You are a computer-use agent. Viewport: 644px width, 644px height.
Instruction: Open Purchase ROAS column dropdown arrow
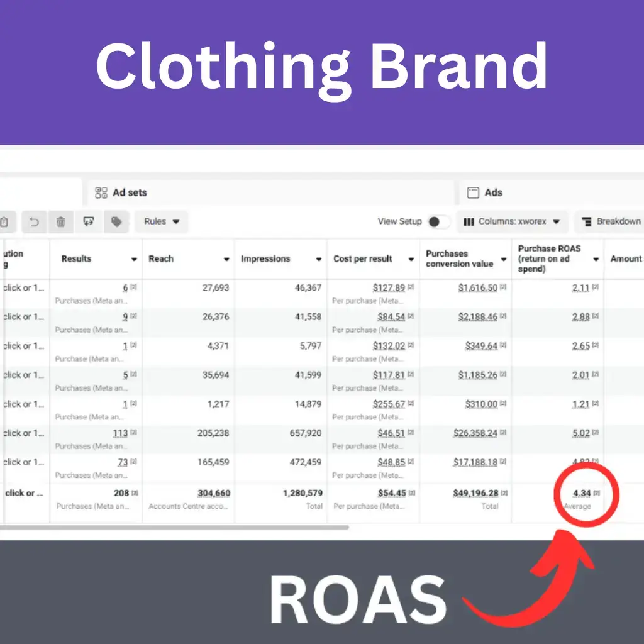point(596,259)
